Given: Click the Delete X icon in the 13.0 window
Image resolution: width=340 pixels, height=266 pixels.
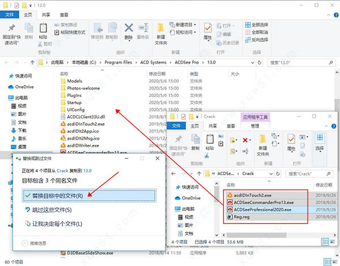Looking at the screenshot, I should click(x=129, y=28).
